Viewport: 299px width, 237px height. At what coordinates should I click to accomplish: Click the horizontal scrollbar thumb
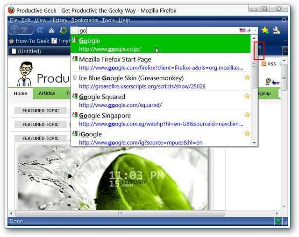coord(120,213)
